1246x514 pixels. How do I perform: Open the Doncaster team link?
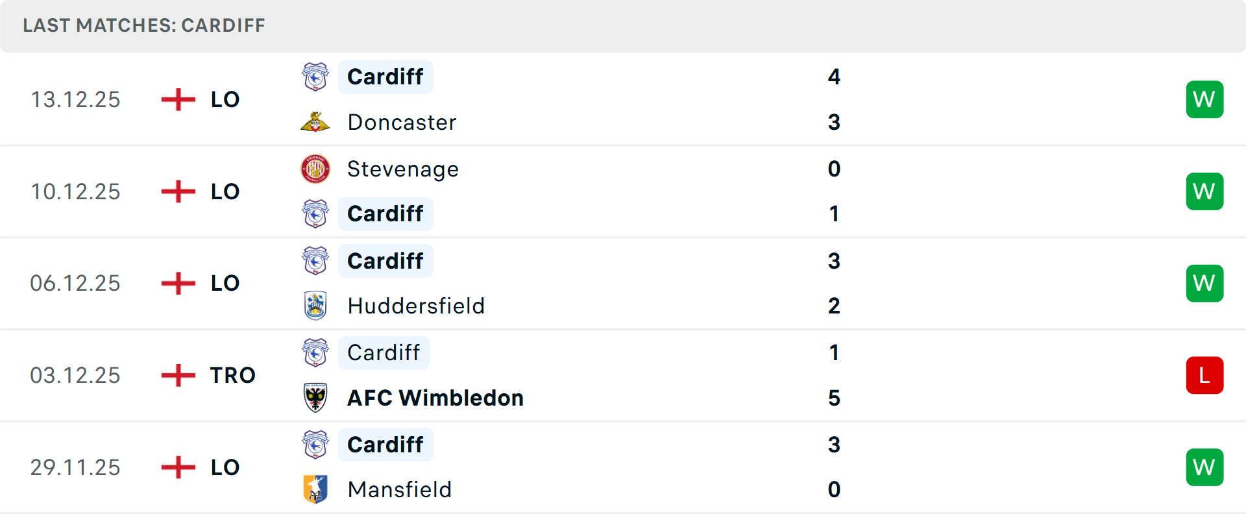(x=402, y=122)
